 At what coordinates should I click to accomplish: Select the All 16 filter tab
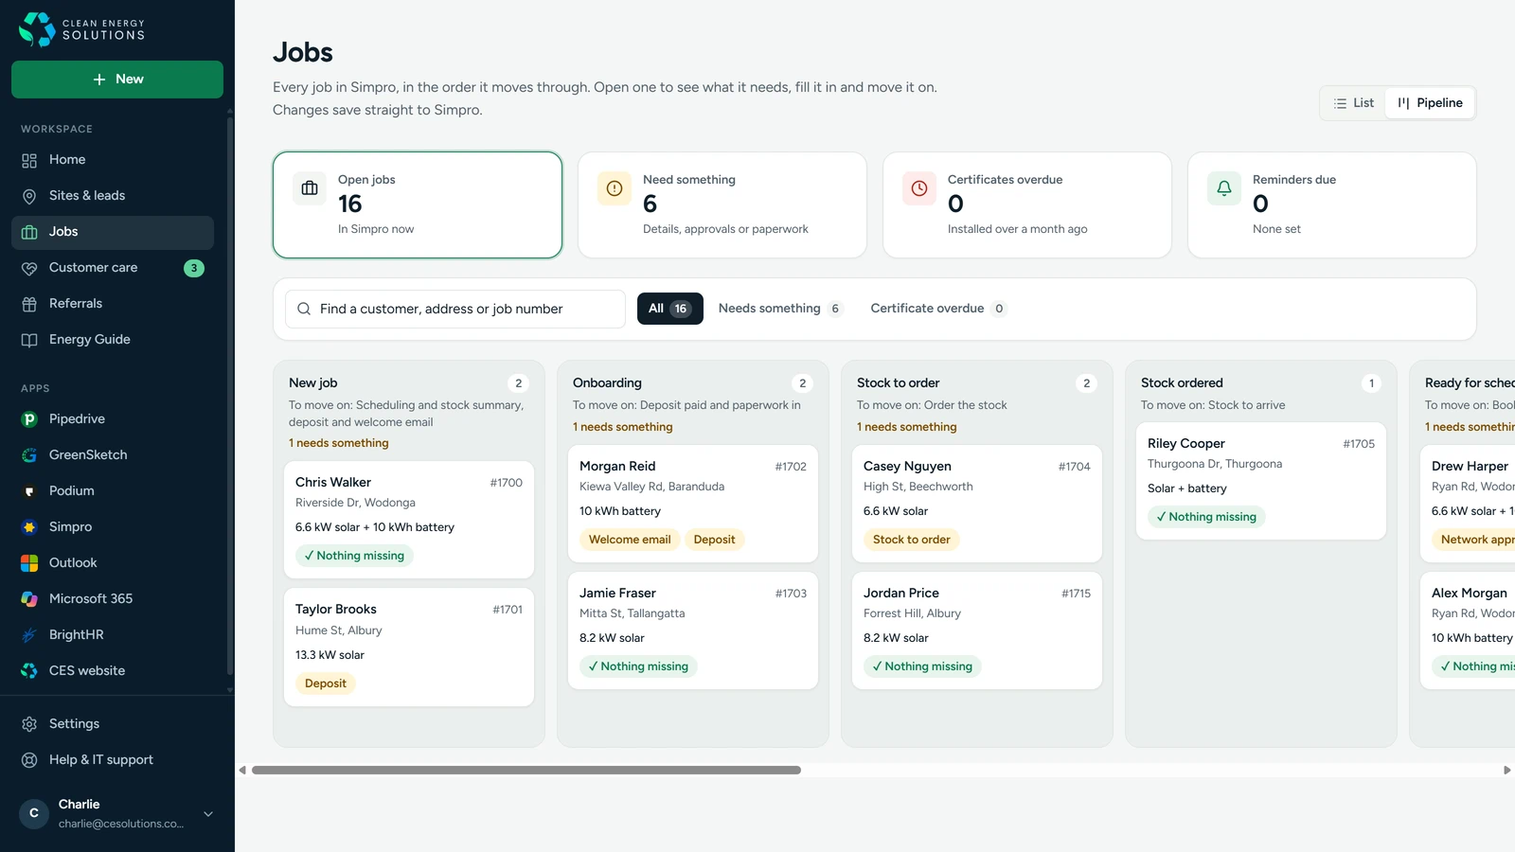pos(670,309)
